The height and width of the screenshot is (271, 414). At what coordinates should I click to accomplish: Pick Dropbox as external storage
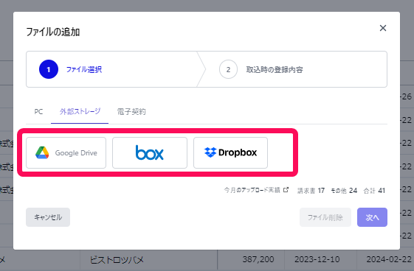pos(230,152)
